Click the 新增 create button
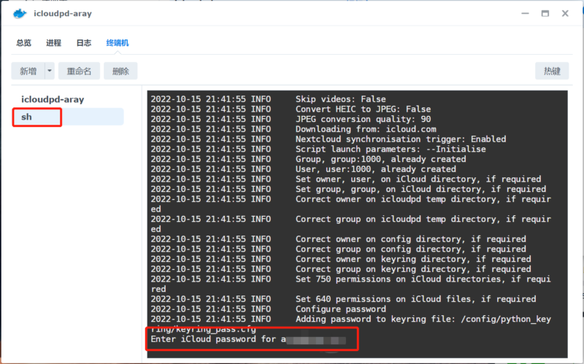 pos(28,71)
